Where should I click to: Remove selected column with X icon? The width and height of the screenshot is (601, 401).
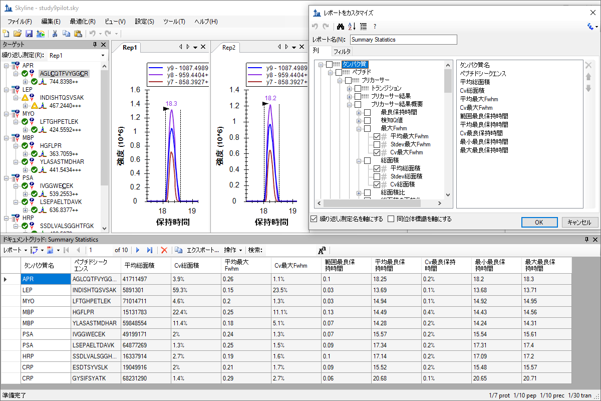coord(588,65)
